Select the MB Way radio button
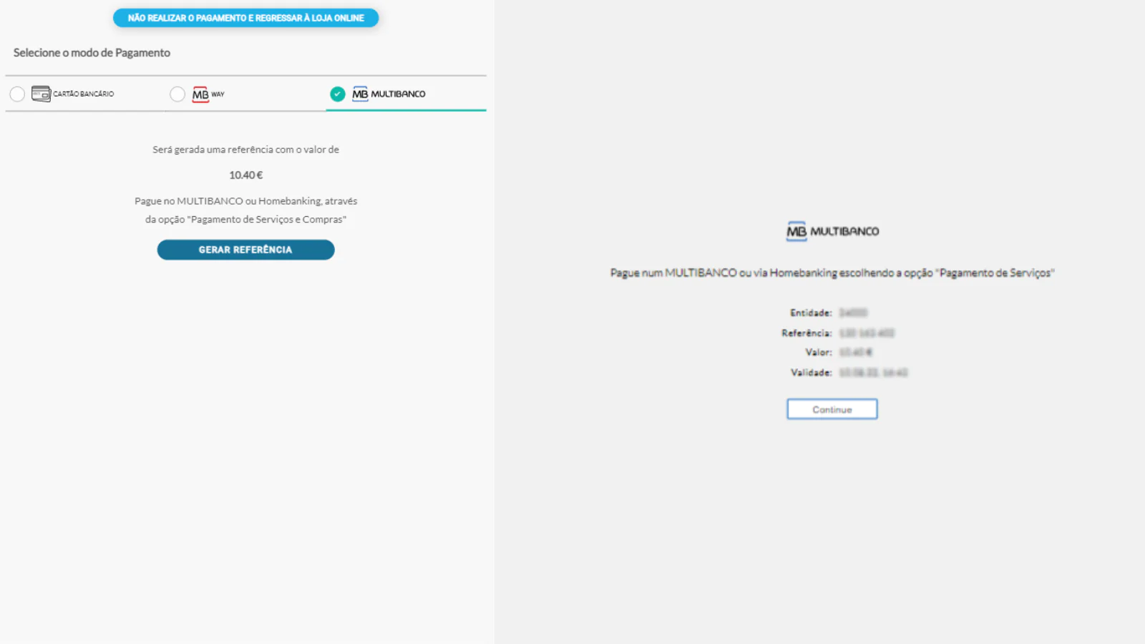1145x644 pixels. [x=177, y=94]
